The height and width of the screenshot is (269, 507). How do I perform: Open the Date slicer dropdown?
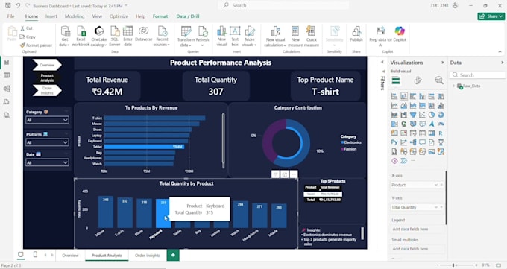coord(47,162)
